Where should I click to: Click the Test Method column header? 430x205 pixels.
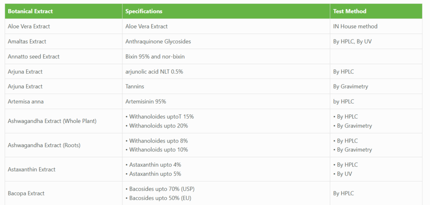349,11
